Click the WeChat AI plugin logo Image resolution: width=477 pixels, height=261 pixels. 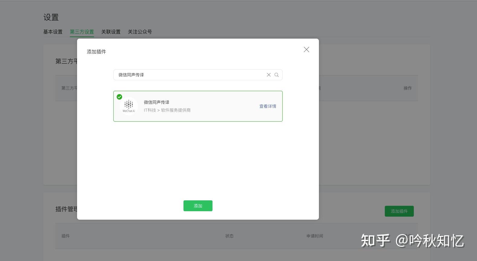129,106
